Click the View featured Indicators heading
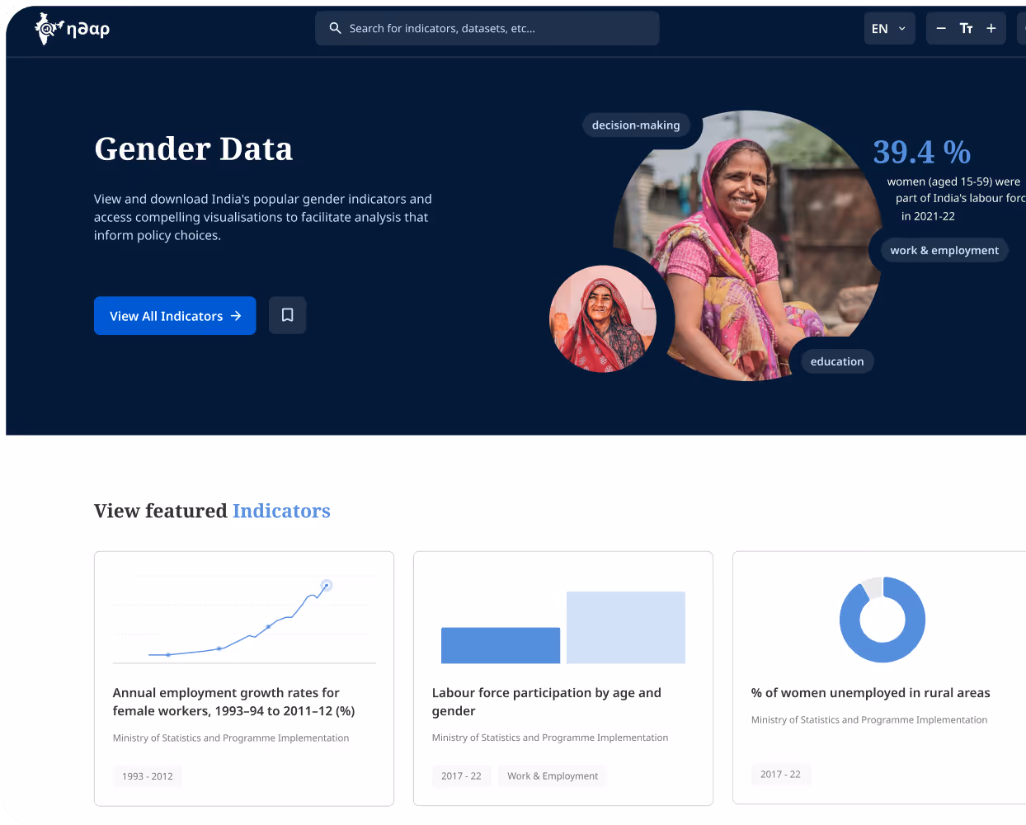The height and width of the screenshot is (825, 1026). pos(212,511)
